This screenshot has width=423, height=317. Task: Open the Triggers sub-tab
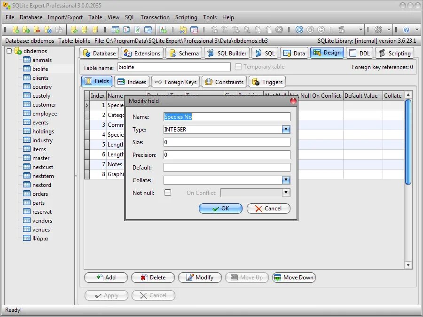click(267, 82)
